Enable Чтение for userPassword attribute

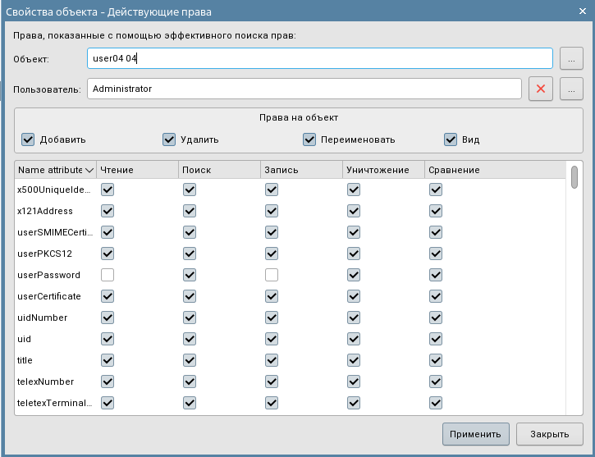coord(108,275)
